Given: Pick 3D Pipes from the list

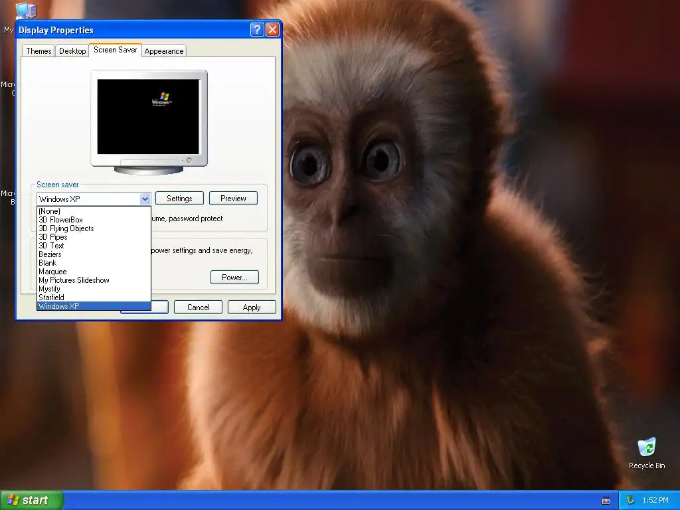Looking at the screenshot, I should tap(94, 237).
